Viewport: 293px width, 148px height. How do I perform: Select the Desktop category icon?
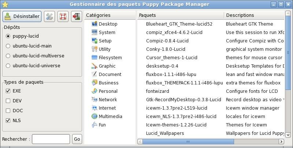tap(94, 24)
